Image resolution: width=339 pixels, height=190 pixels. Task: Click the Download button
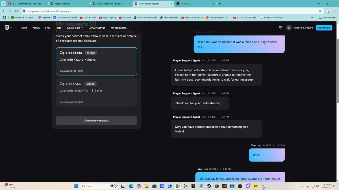click(x=324, y=28)
